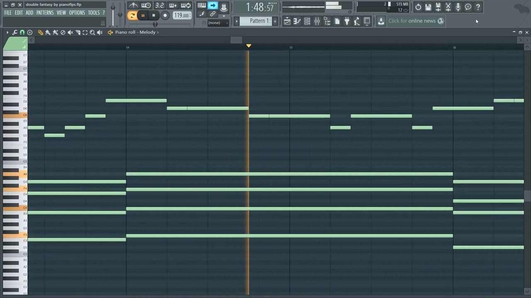Toggle the 3.2. recording countdown

click(x=160, y=5)
